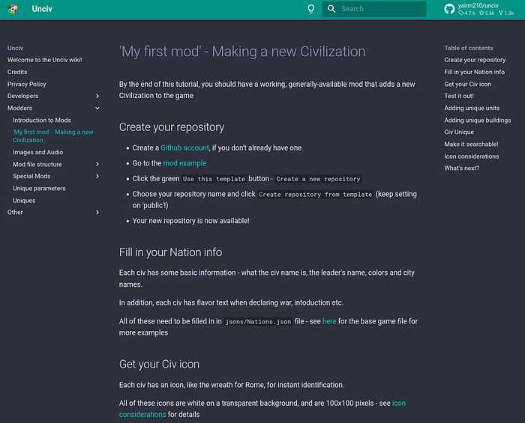The width and height of the screenshot is (525, 423).
Task: Follow the Github account link
Action: 184,148
